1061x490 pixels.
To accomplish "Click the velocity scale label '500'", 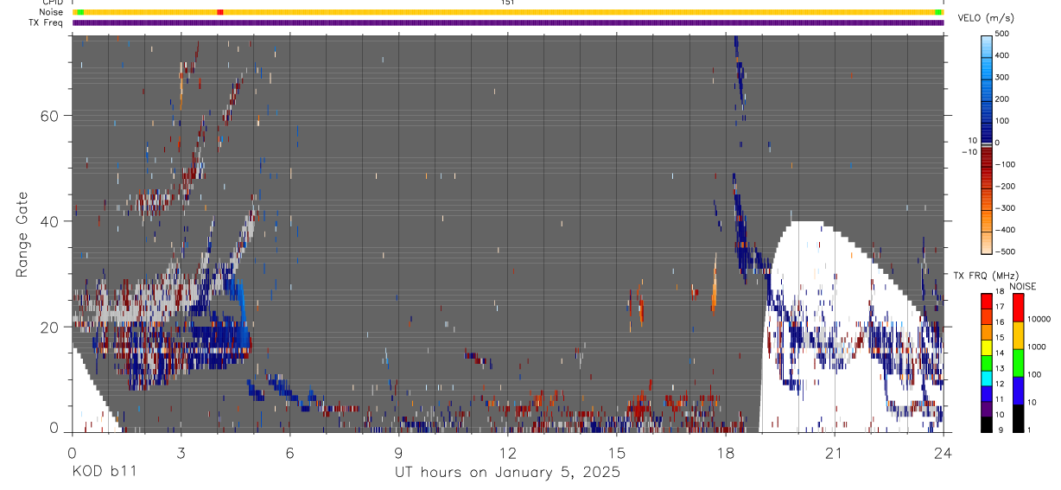I will tap(1003, 34).
